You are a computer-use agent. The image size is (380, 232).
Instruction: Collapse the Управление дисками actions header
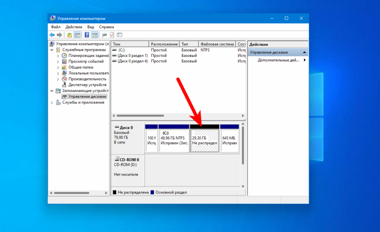pyautogui.click(x=305, y=52)
